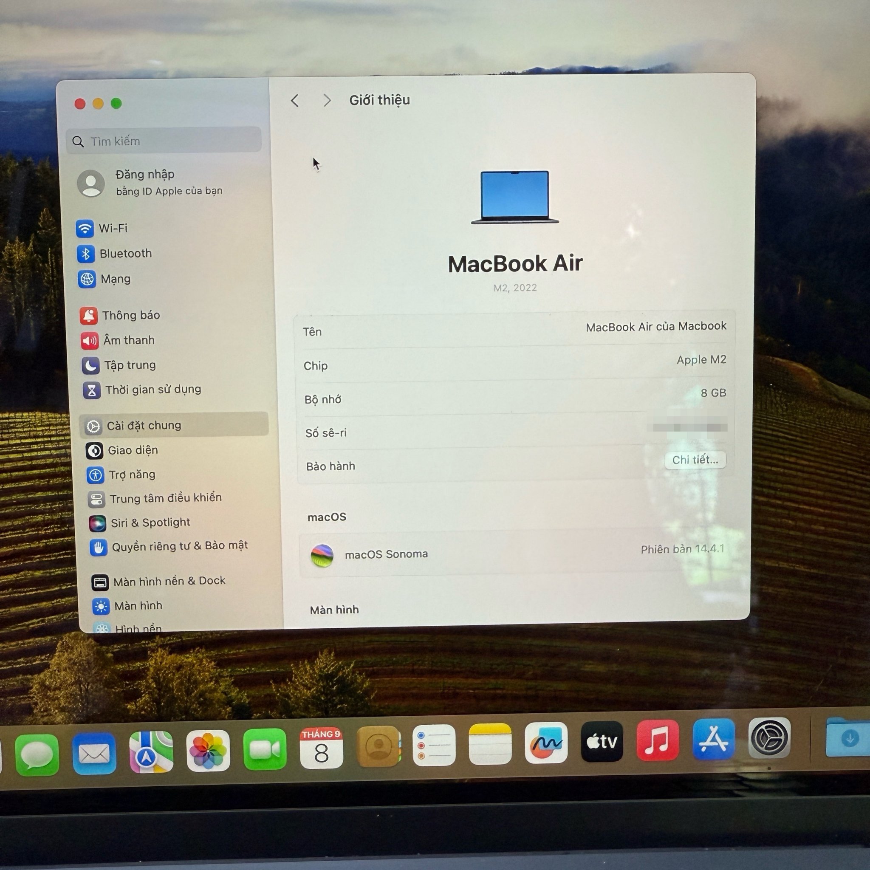870x870 pixels.
Task: Click the Apple M2 chip value
Action: 701,360
